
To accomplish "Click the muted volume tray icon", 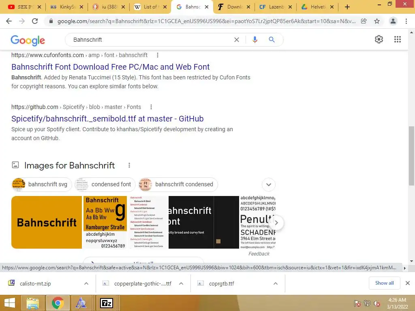I will tap(377, 303).
